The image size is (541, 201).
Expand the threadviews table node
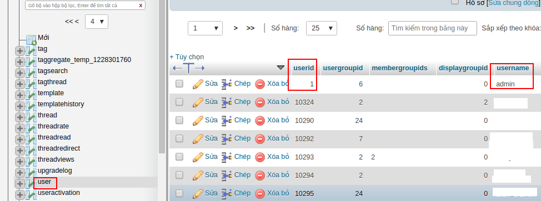coord(19,161)
